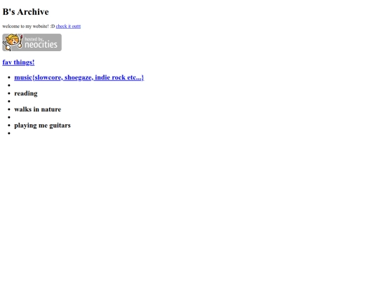Open the "fav things!" heading link
Screen dimensions: 379x284
click(18, 62)
